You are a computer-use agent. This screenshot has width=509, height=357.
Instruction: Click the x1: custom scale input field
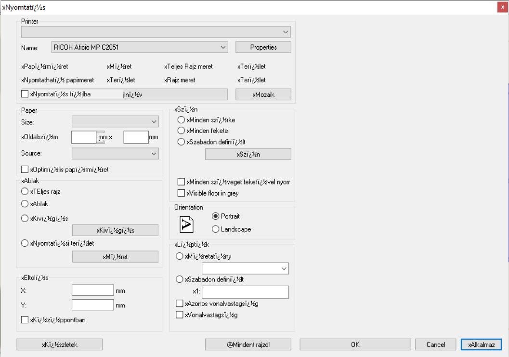click(245, 292)
